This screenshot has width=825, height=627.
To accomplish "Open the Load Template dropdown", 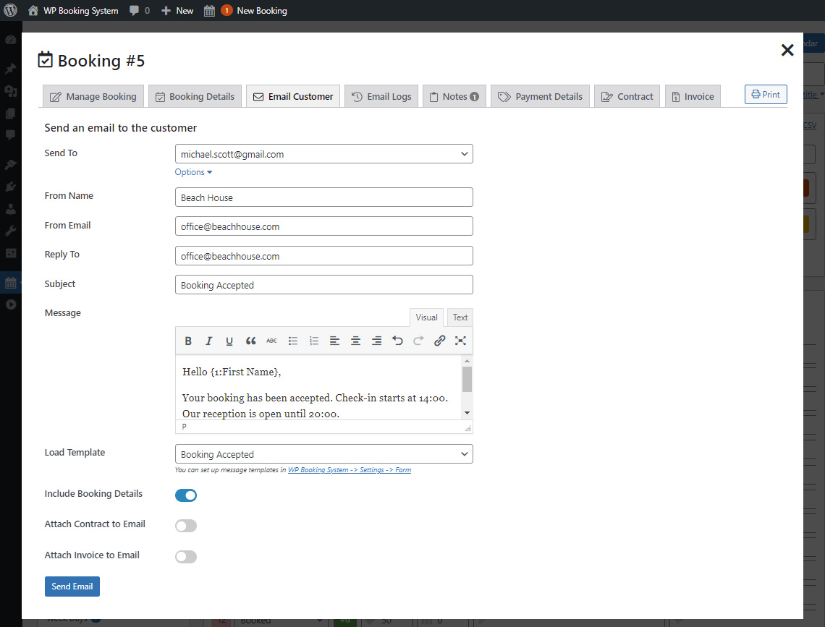I will click(x=323, y=454).
